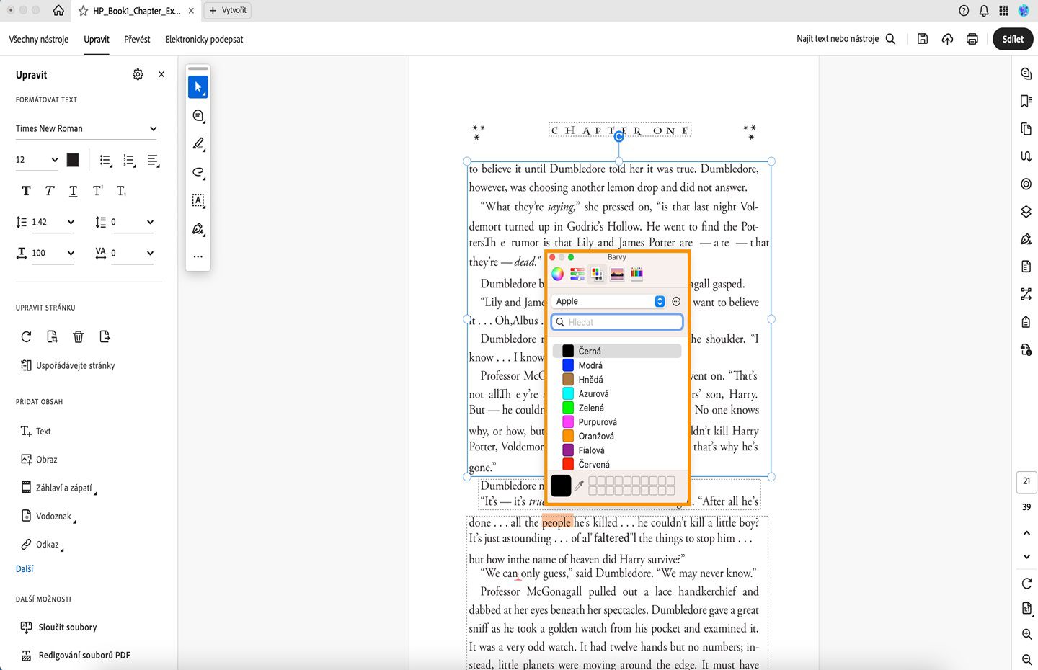Open the Převést menu
1038x670 pixels.
(x=137, y=39)
